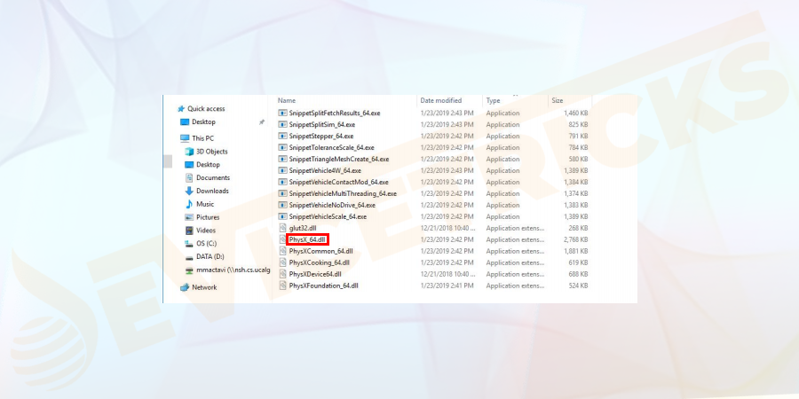Click the PhysXDevice64.dll file icon
Viewport: 799px width, 399px height.
[283, 274]
